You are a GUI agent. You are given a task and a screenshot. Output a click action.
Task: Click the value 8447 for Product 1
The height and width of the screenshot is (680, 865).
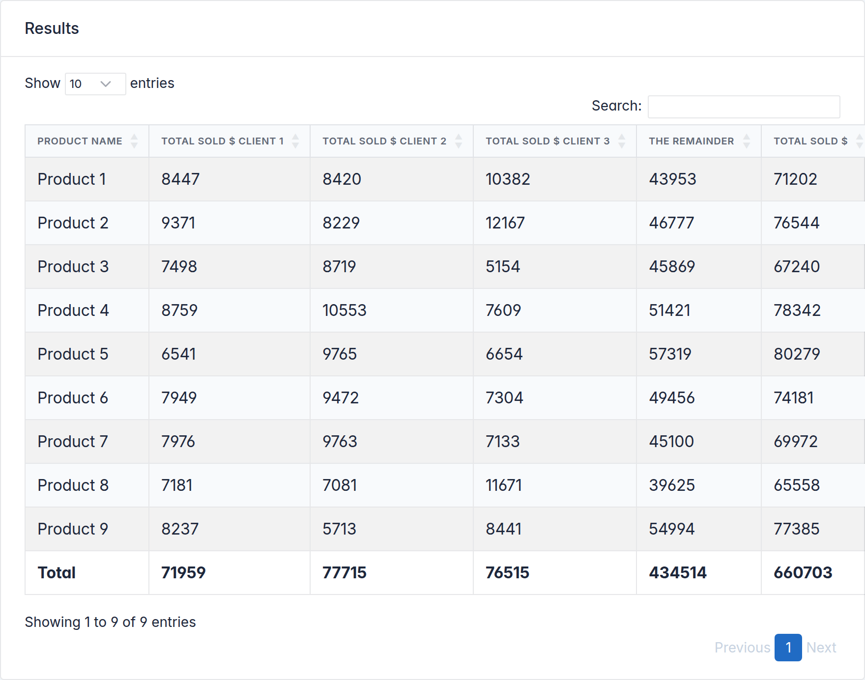coord(180,179)
